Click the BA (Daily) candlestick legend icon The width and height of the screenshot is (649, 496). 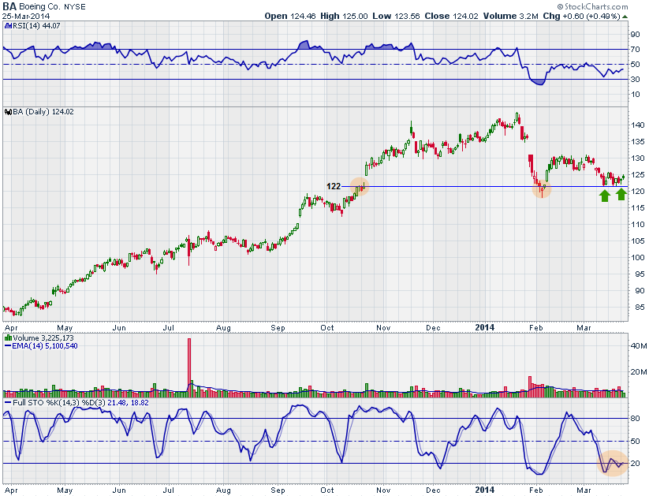[6, 112]
